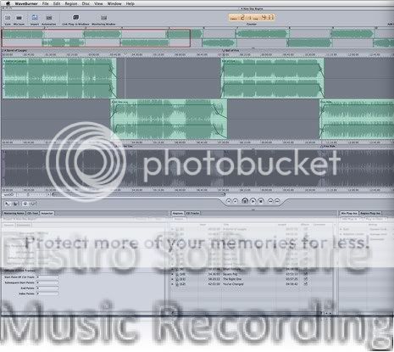Click the transport button right of Stop
Screen dimensions: 394x352
tap(270, 201)
